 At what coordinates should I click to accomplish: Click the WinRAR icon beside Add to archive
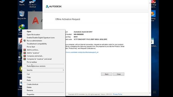tap(25, 50)
